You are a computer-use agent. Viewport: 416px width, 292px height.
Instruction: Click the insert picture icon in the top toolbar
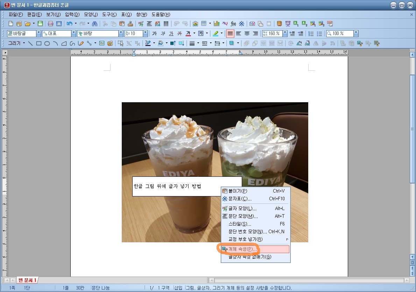(x=195, y=23)
